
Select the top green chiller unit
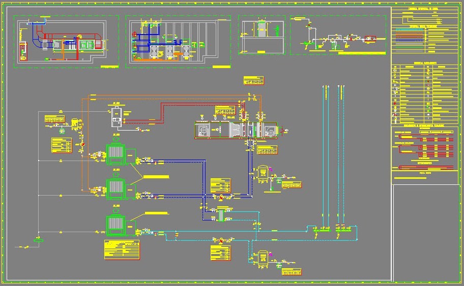click(115, 154)
